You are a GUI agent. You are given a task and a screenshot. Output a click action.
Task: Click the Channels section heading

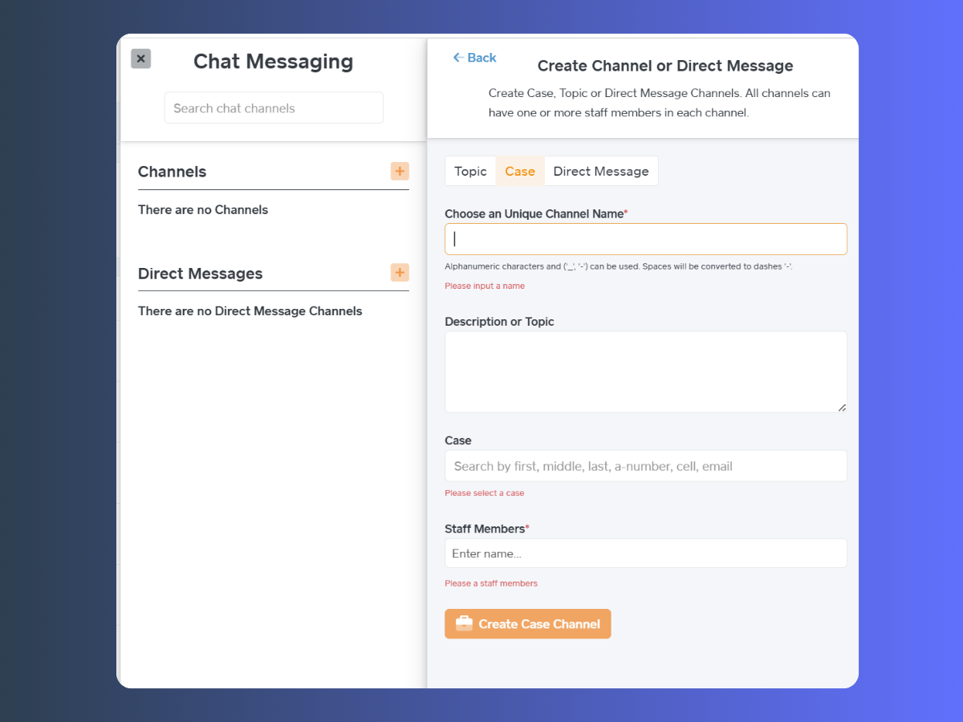click(x=172, y=172)
